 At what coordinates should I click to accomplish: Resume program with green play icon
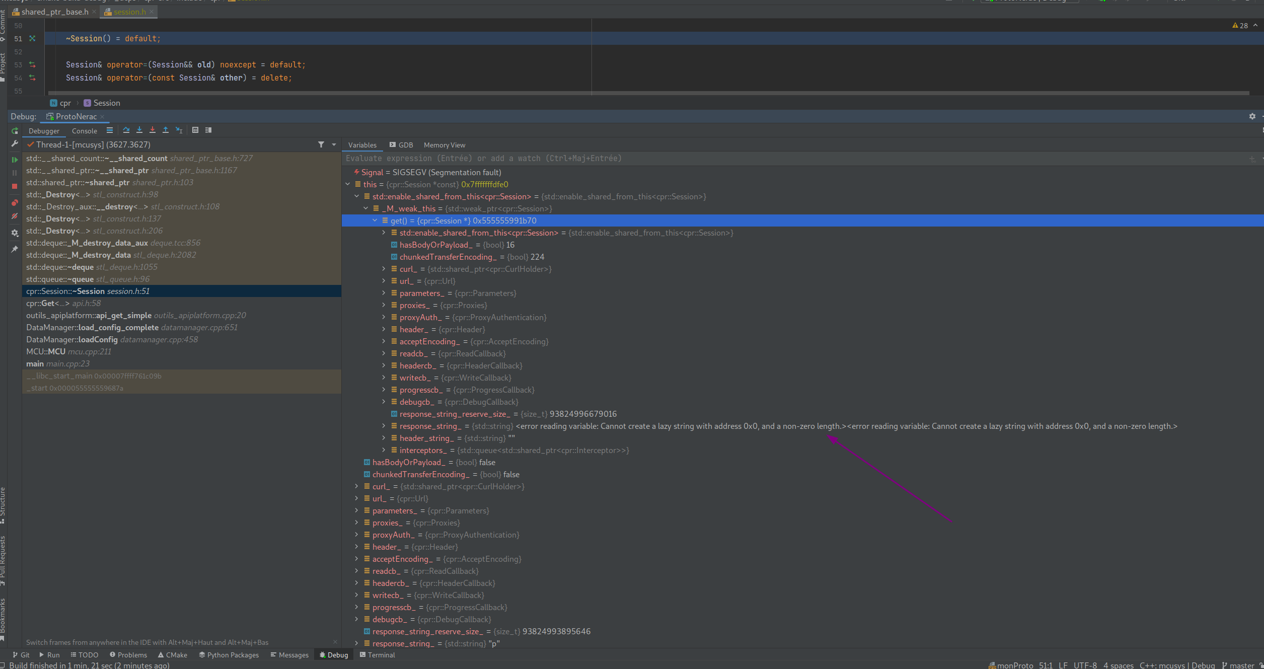click(x=15, y=160)
